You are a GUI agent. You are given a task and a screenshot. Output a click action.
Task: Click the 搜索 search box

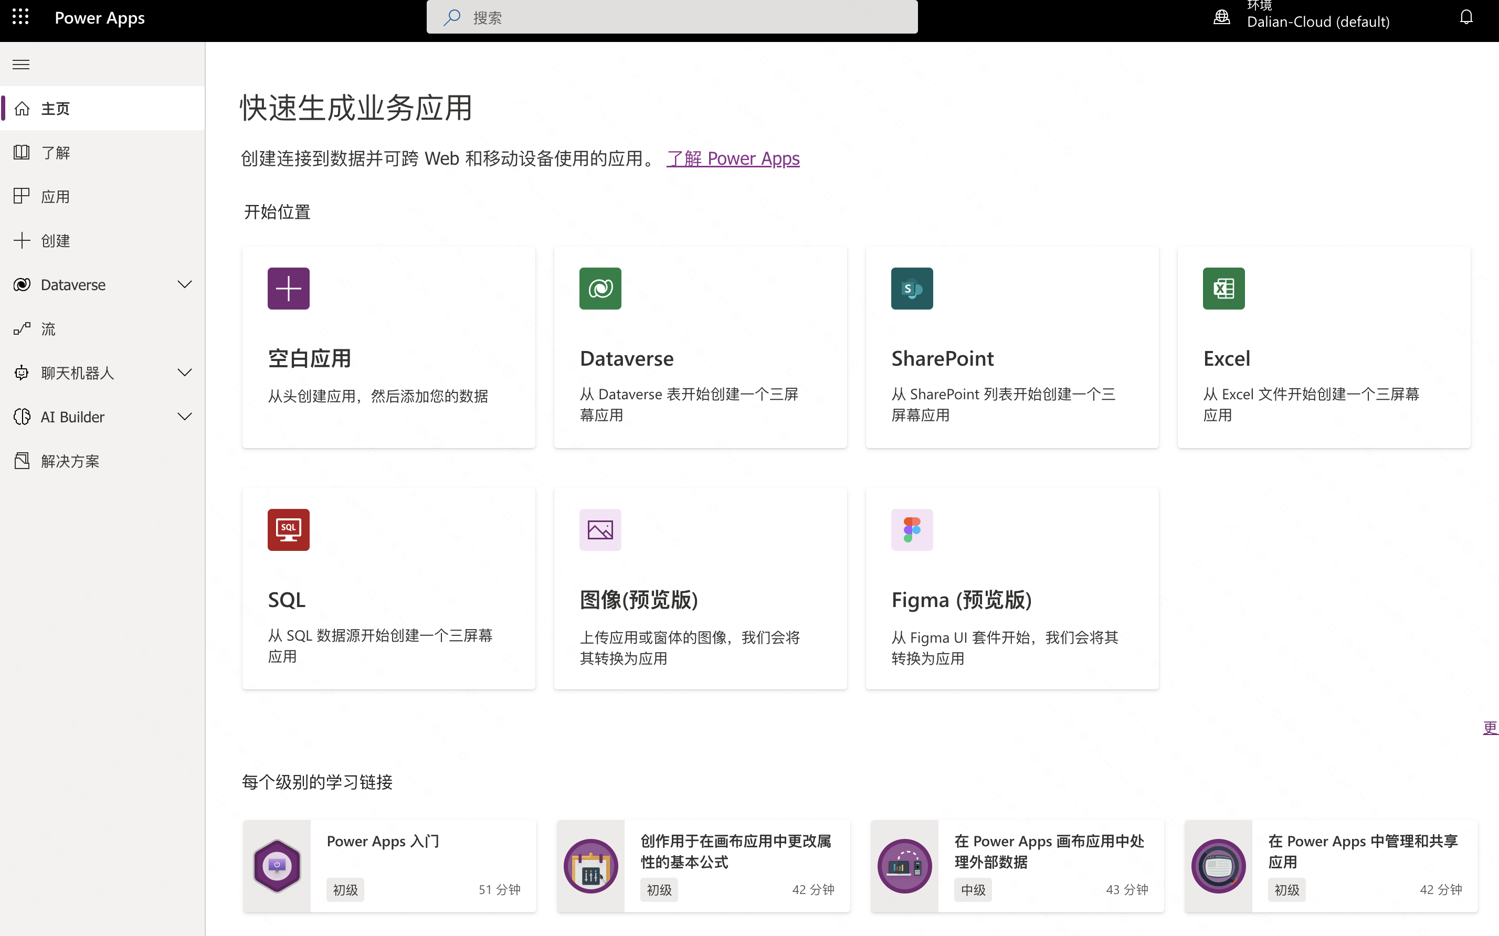672,17
